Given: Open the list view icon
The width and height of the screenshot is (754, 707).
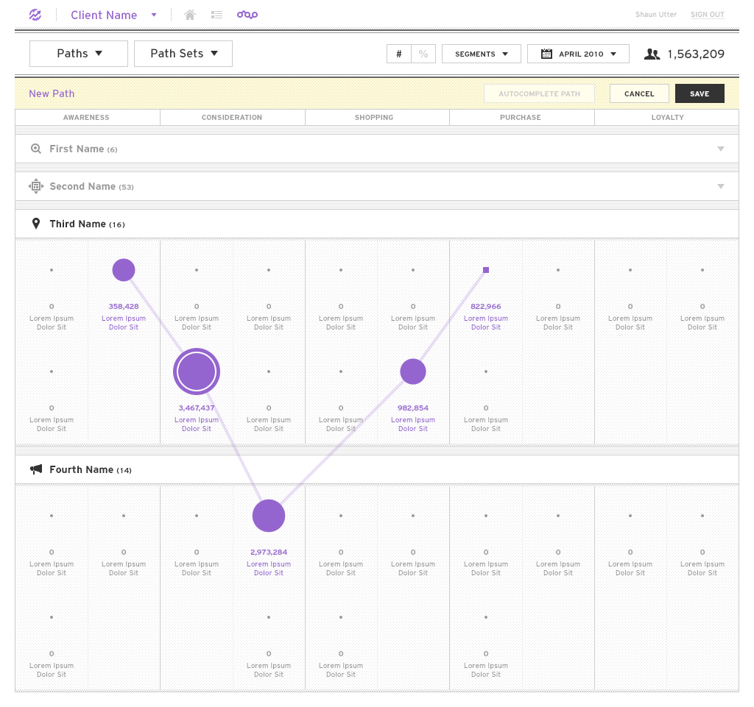Looking at the screenshot, I should point(216,15).
